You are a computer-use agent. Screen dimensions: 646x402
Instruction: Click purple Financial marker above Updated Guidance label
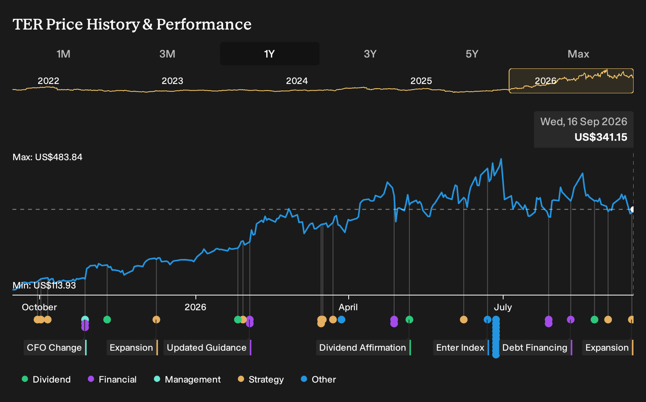250,320
